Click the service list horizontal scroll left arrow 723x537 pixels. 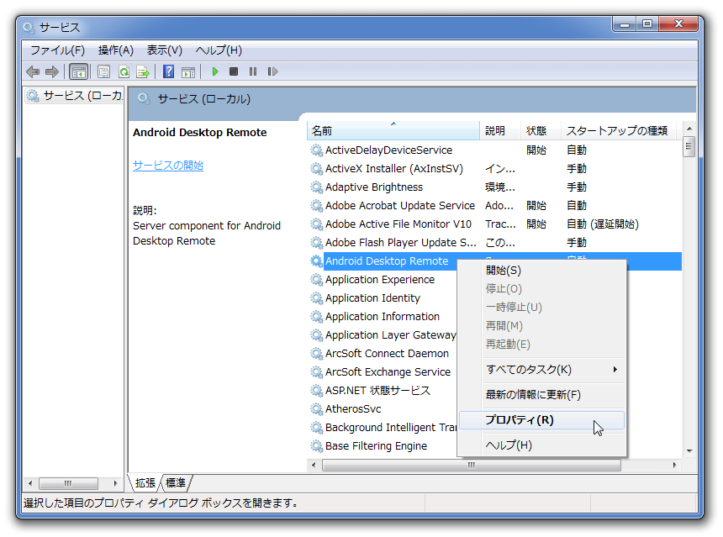(314, 465)
